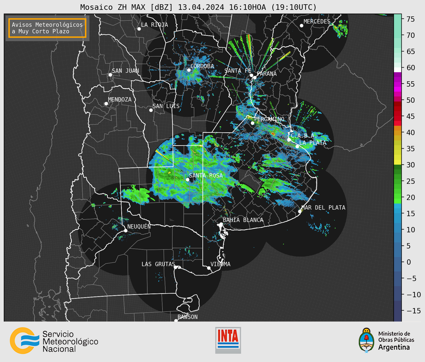Image resolution: width=425 pixels, height=362 pixels.
Task: Click the PERGAMINO city marker dot
Action: pyautogui.click(x=252, y=123)
